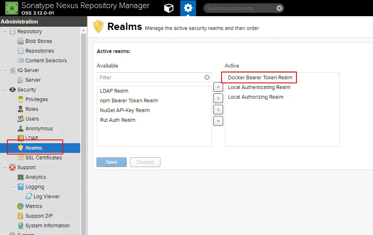Click the Nexus logo icon
373x235 pixels.
coord(12,8)
